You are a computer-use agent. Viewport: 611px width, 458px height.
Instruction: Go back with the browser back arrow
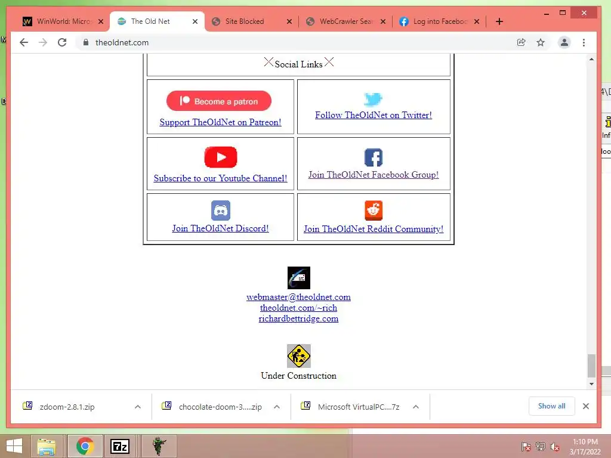click(24, 42)
